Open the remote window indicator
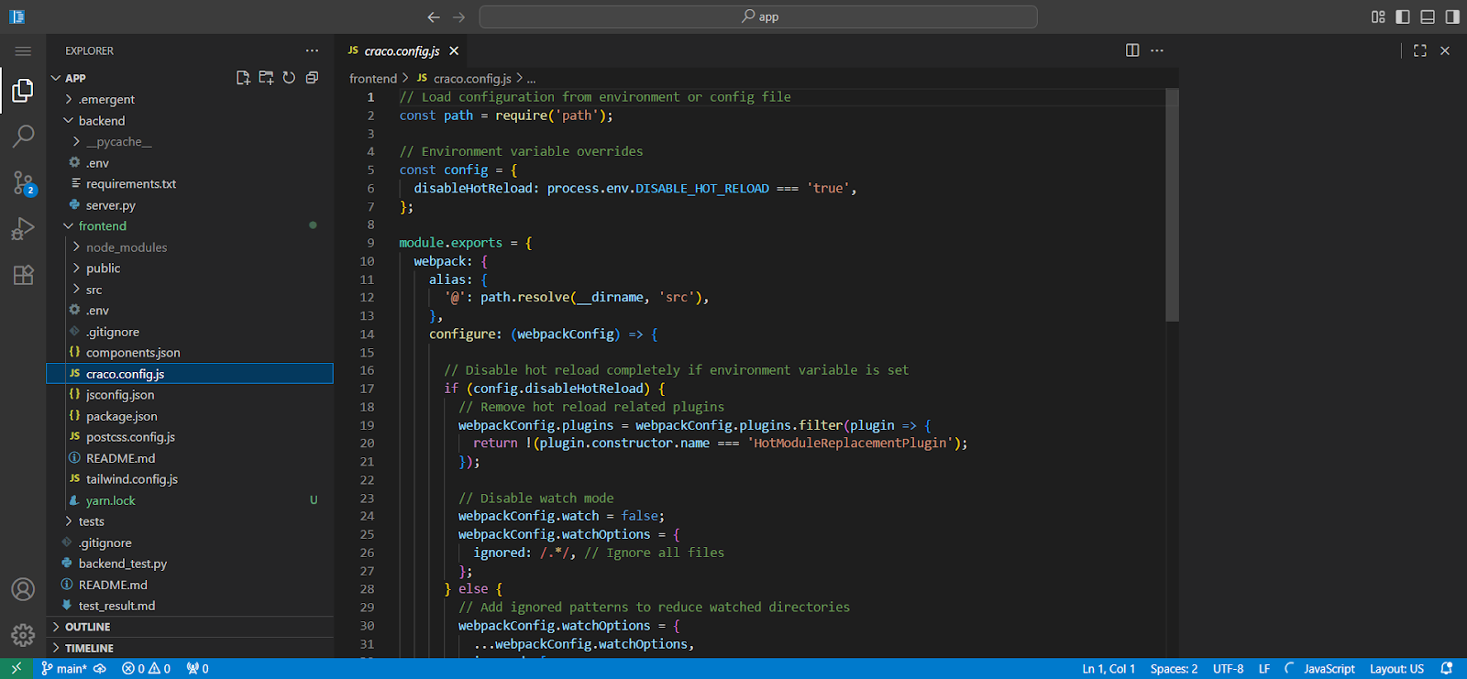 [17, 669]
